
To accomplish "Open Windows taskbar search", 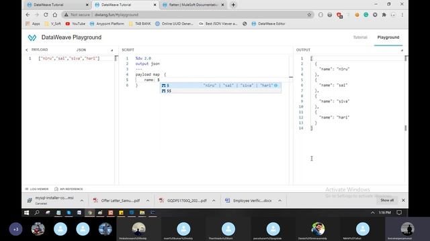I will pyautogui.click(x=37, y=213).
